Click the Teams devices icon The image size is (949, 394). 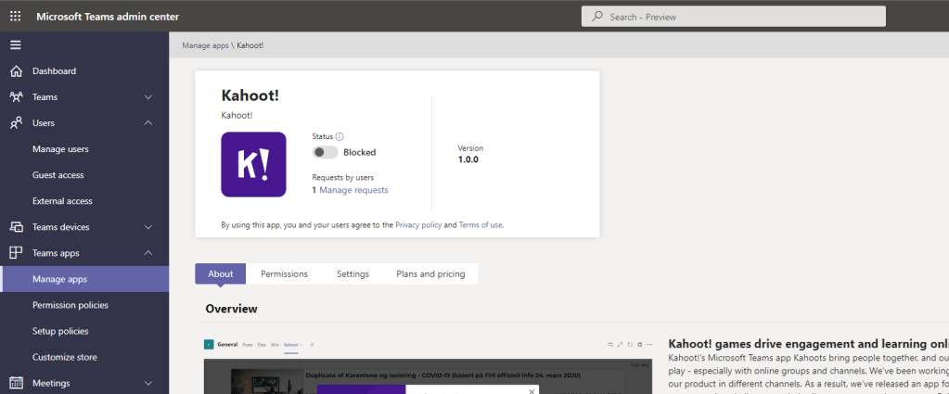pos(16,227)
